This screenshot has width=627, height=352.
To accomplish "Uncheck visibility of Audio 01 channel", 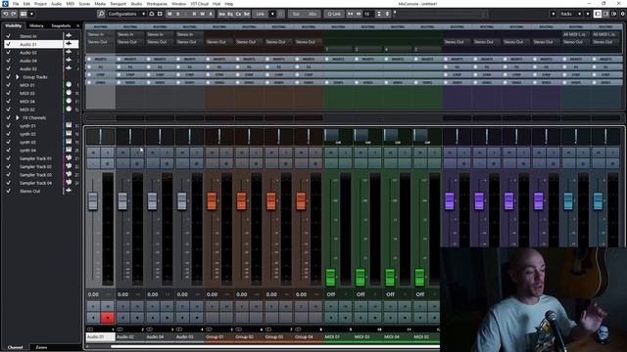I will coord(8,44).
